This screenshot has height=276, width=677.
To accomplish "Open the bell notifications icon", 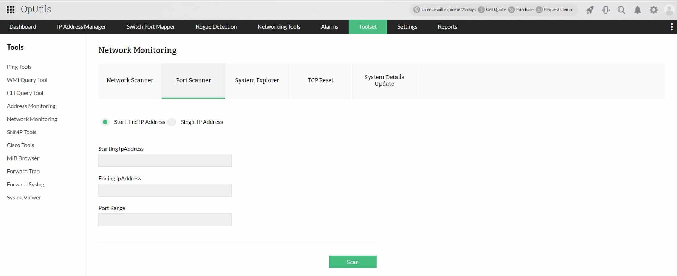I will coord(637,10).
